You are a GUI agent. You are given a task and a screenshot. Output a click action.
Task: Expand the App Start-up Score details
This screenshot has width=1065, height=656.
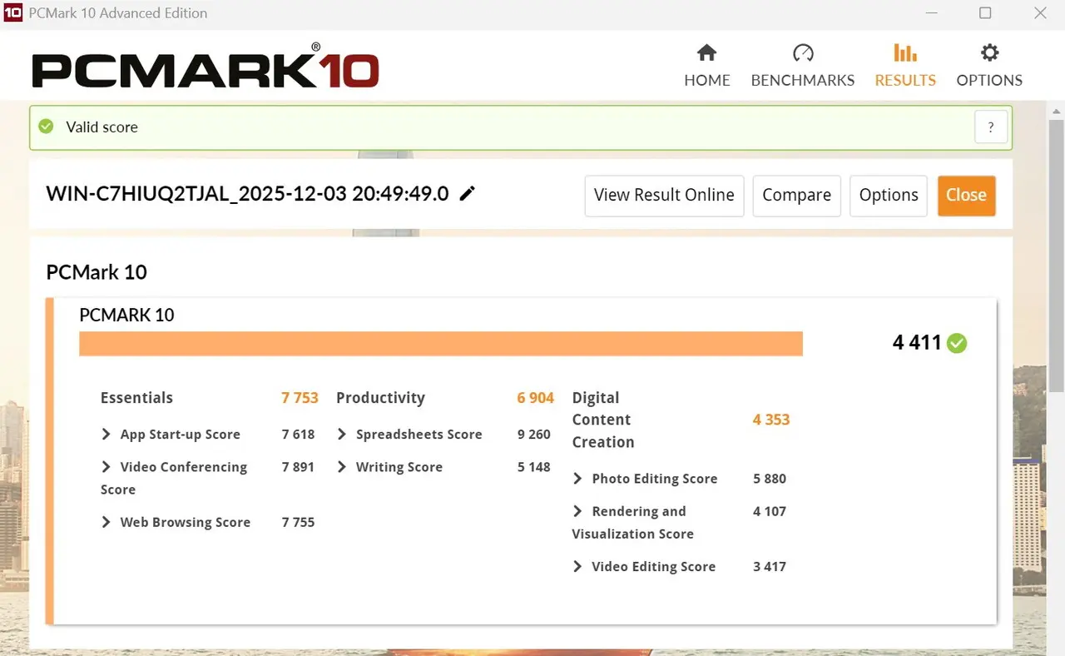[106, 434]
